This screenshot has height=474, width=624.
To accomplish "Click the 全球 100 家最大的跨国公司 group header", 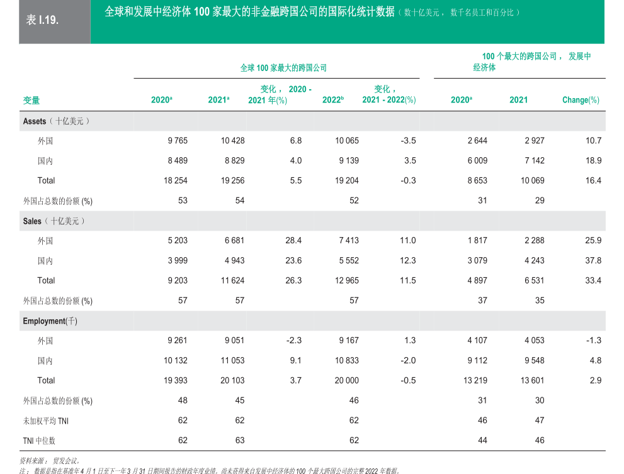I will tap(283, 68).
